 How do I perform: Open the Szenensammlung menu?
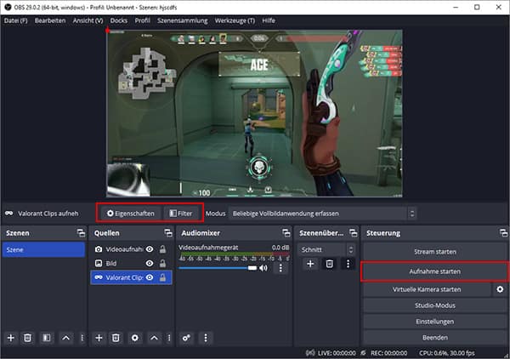coord(183,20)
